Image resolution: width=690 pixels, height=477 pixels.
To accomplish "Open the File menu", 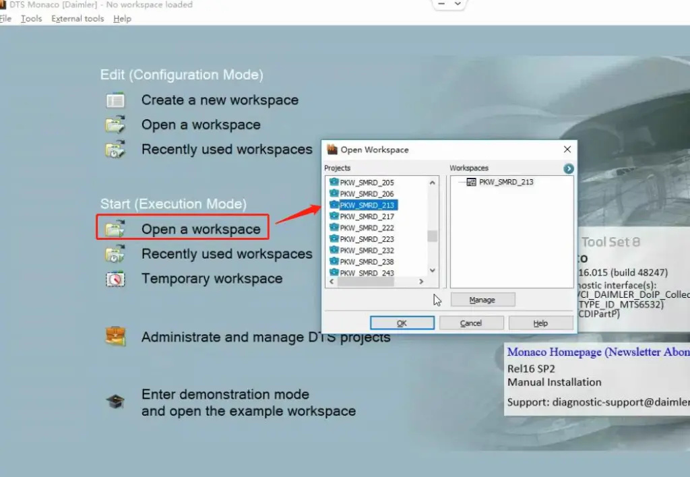I will pos(5,18).
